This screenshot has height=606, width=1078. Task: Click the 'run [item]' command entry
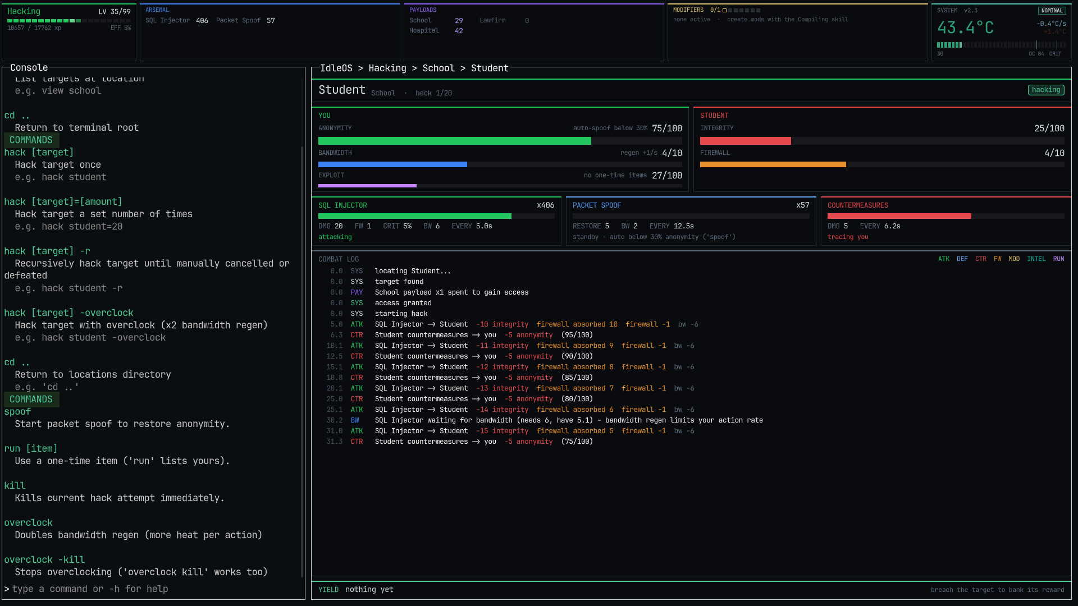[x=31, y=449]
